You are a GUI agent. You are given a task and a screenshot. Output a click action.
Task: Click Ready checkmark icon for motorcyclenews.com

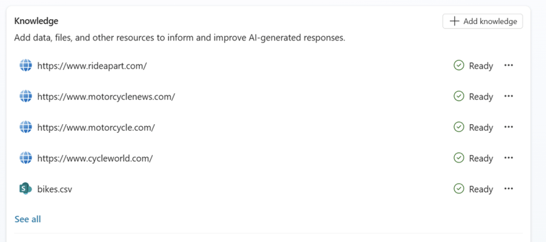click(459, 96)
